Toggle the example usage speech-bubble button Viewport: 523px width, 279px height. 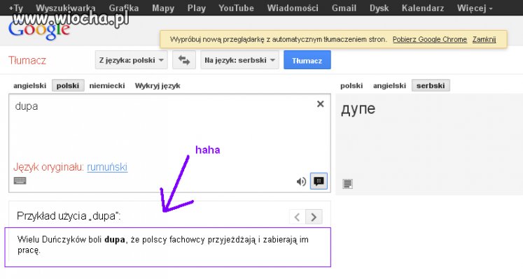319,181
